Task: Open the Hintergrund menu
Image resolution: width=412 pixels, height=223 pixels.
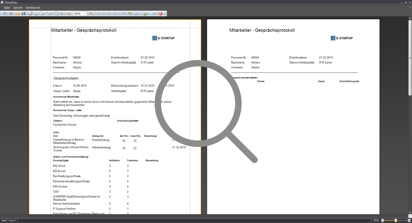Action: click(33, 8)
